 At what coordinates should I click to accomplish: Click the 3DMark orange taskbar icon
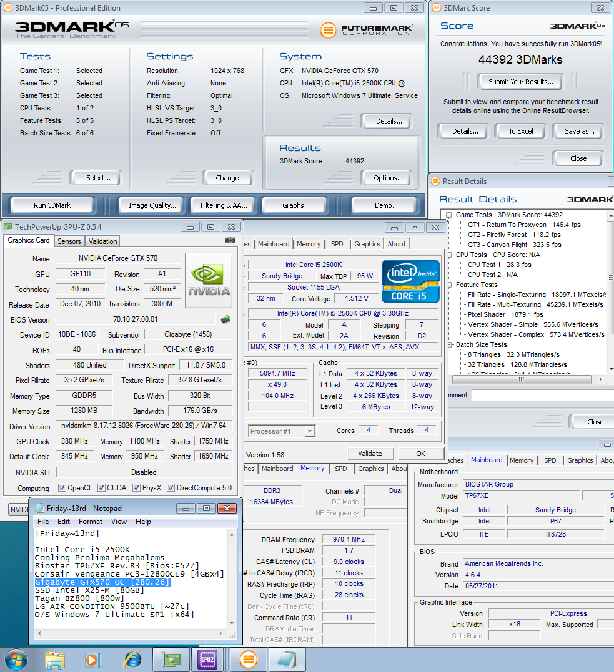(x=249, y=659)
